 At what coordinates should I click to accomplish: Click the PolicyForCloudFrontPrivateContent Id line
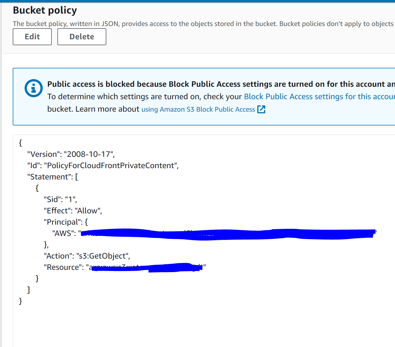103,166
